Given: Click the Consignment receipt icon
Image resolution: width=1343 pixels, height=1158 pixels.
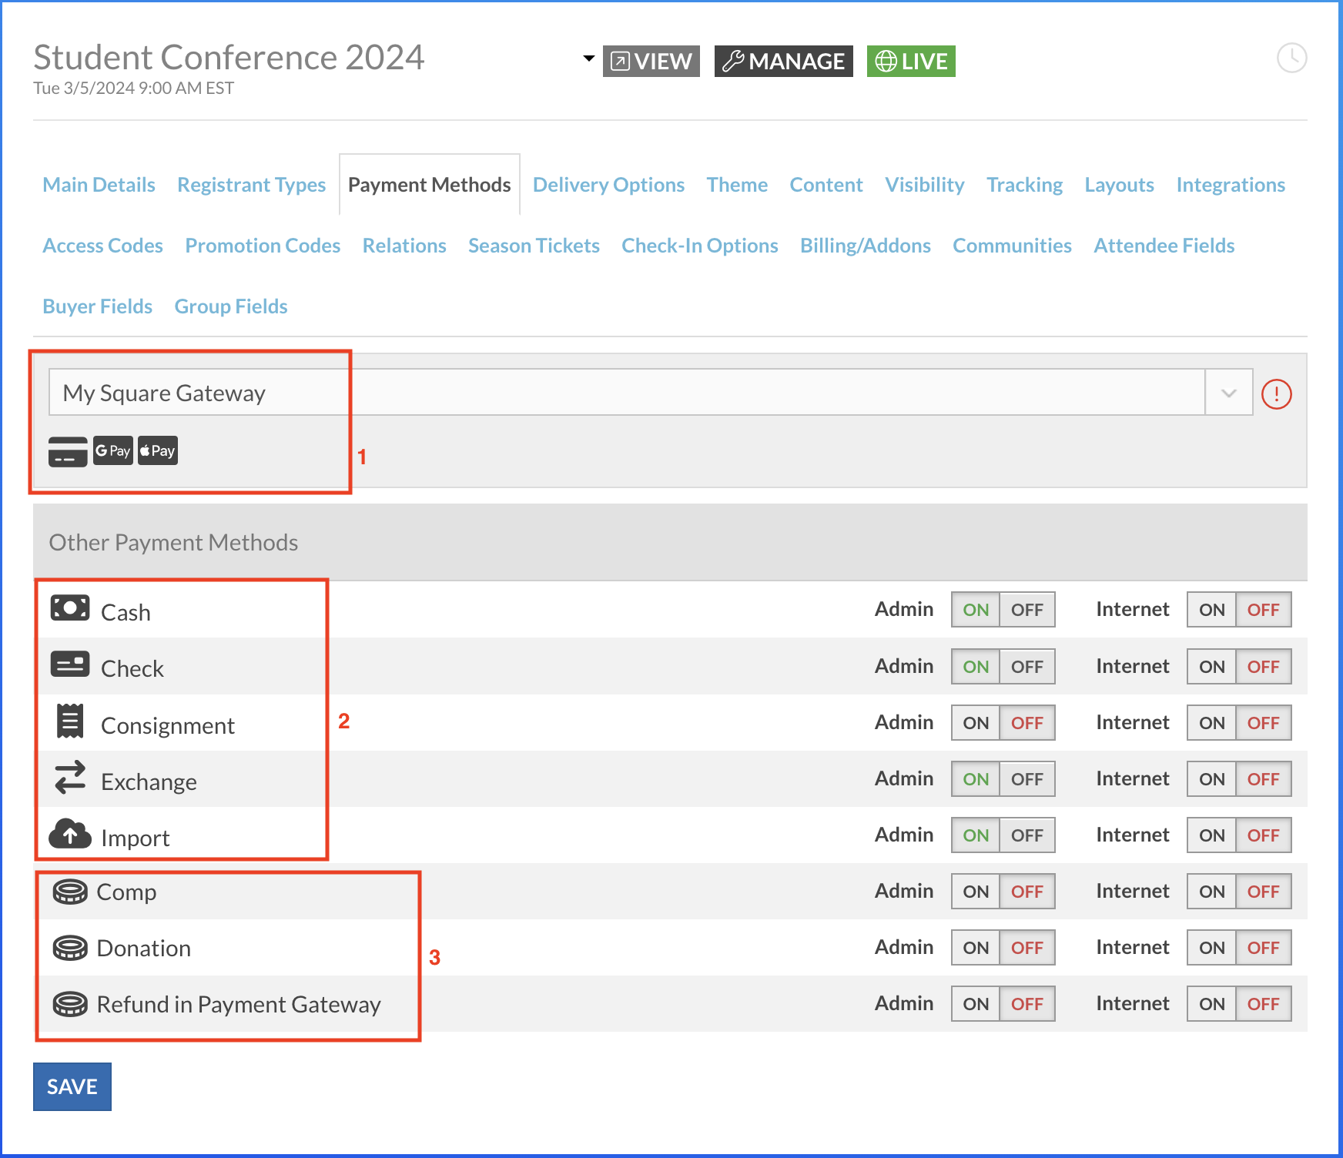Looking at the screenshot, I should [70, 721].
